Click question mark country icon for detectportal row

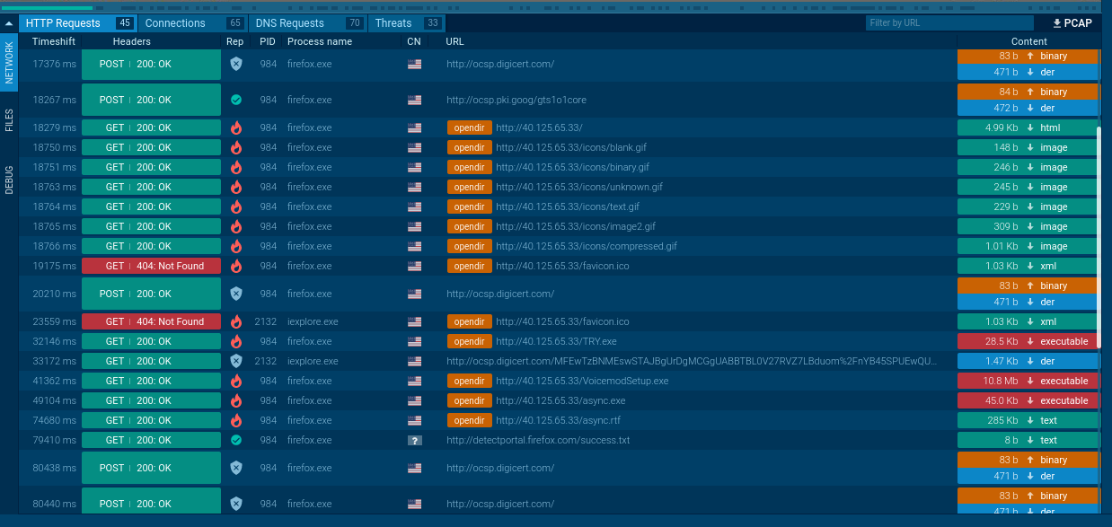pos(414,440)
